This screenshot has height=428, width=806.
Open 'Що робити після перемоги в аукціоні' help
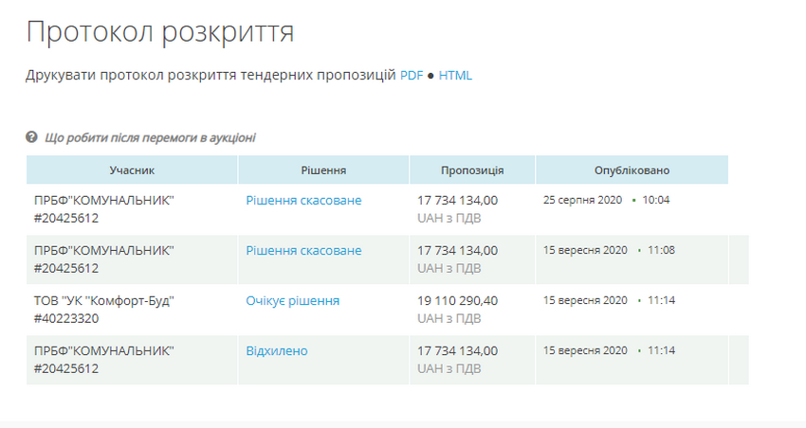150,137
